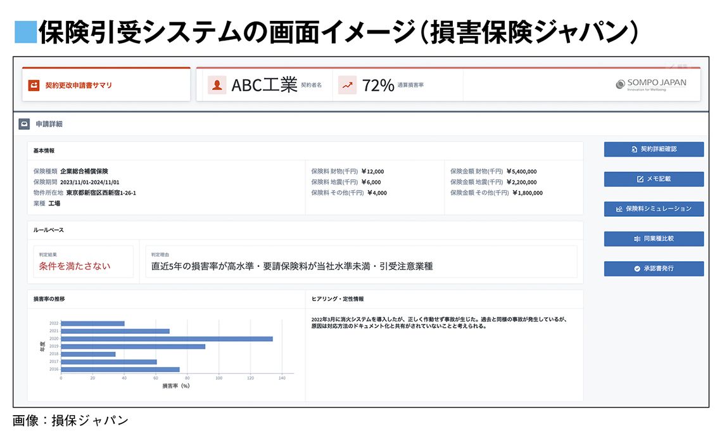Click the 72% cumulative loss ratio value
Viewport: 722px width, 443px height.
(x=378, y=85)
